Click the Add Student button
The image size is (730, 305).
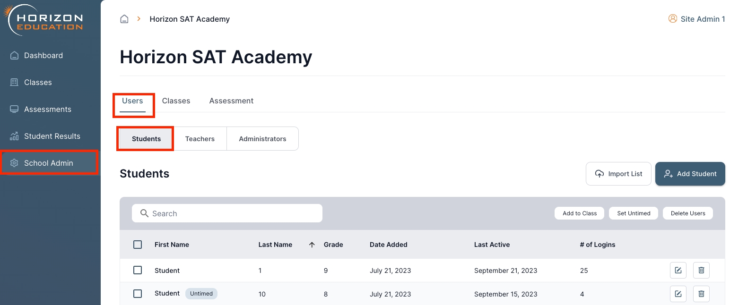[690, 174]
